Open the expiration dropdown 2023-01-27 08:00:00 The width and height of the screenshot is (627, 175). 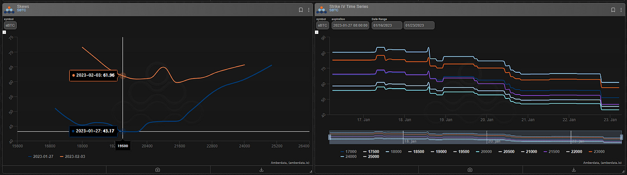coord(351,25)
